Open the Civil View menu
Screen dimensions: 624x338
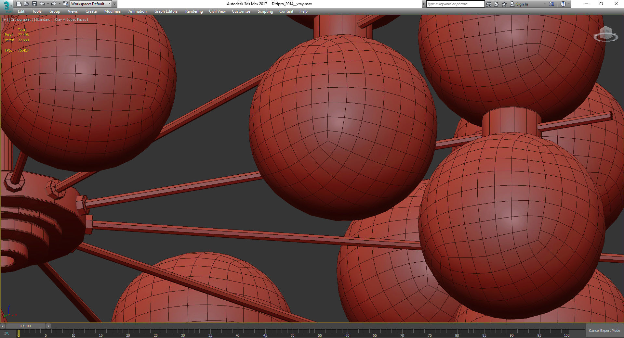pos(217,11)
